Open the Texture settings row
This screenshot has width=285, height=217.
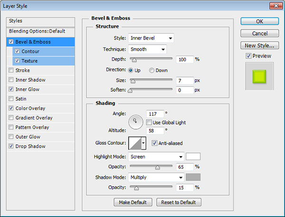[44, 61]
